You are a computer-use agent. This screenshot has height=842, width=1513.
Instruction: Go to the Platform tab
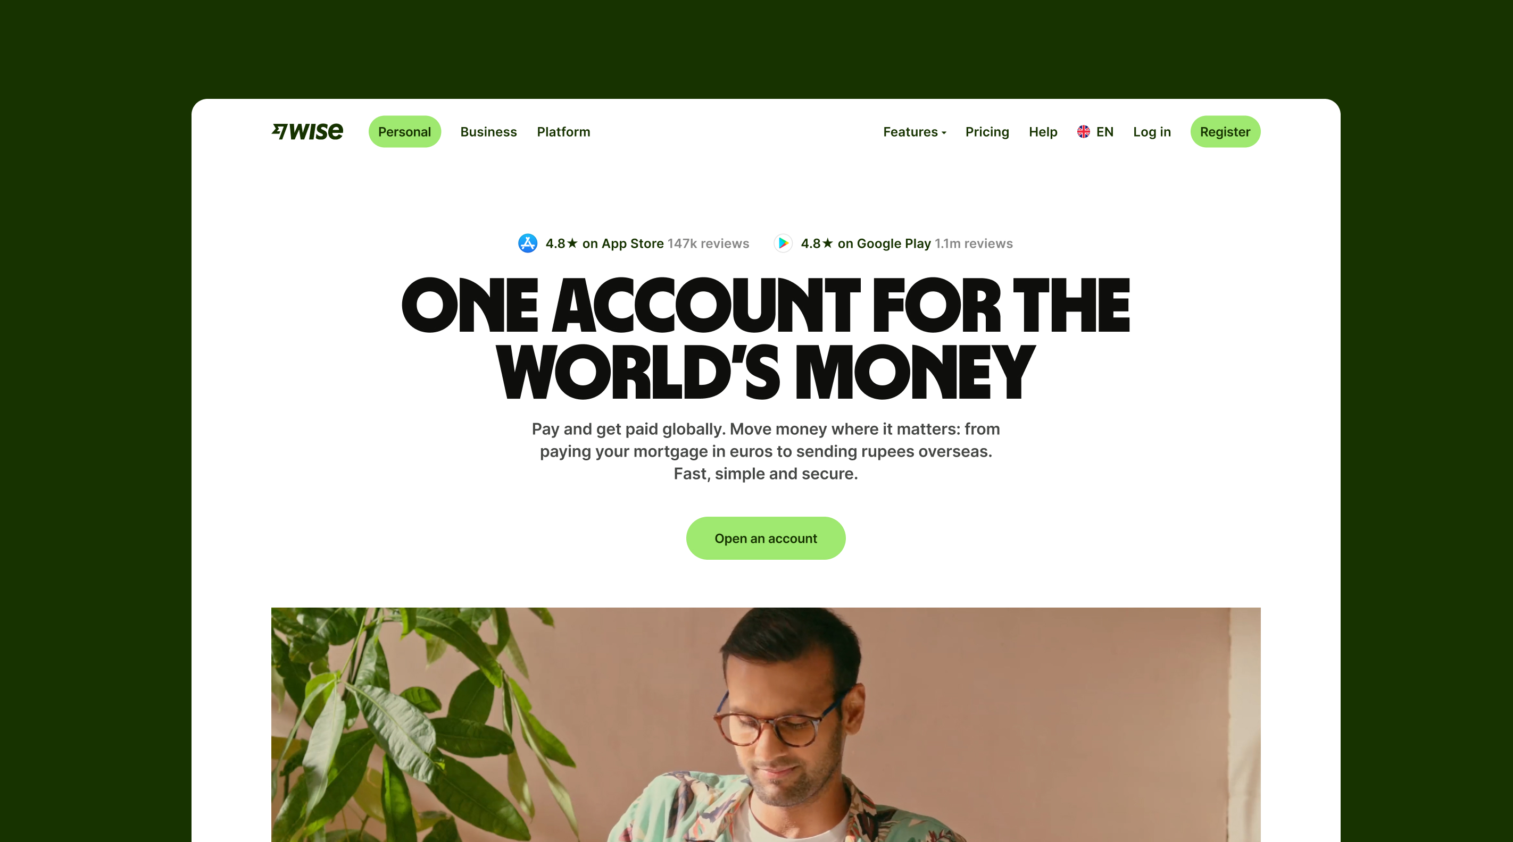pos(563,131)
